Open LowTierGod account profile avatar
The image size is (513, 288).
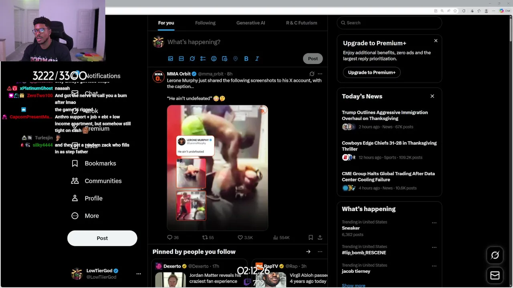[77, 274]
